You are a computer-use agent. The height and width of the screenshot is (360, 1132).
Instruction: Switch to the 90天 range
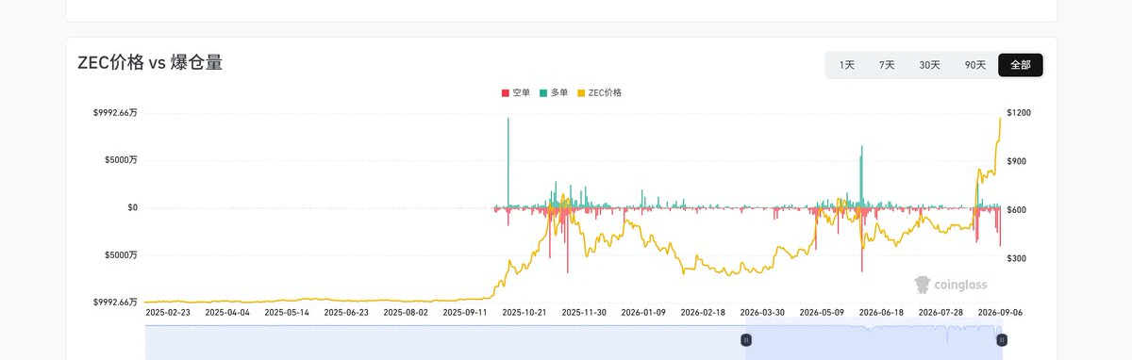(975, 65)
